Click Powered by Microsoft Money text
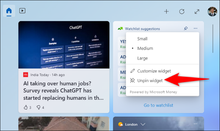Viewport: 220px width, 131px height. click(153, 92)
